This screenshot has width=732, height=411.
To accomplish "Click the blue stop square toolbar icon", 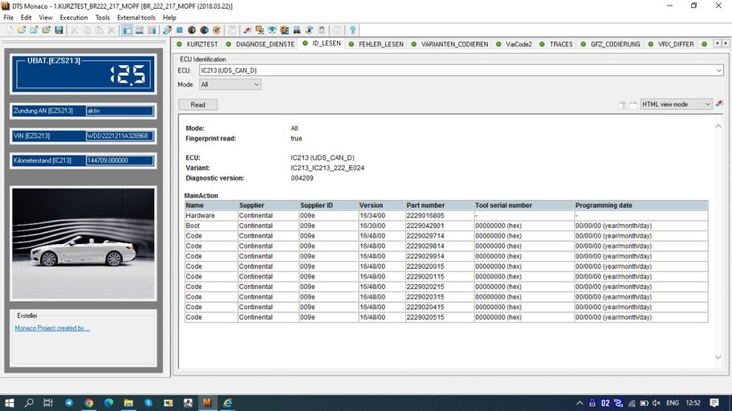I will [180, 30].
